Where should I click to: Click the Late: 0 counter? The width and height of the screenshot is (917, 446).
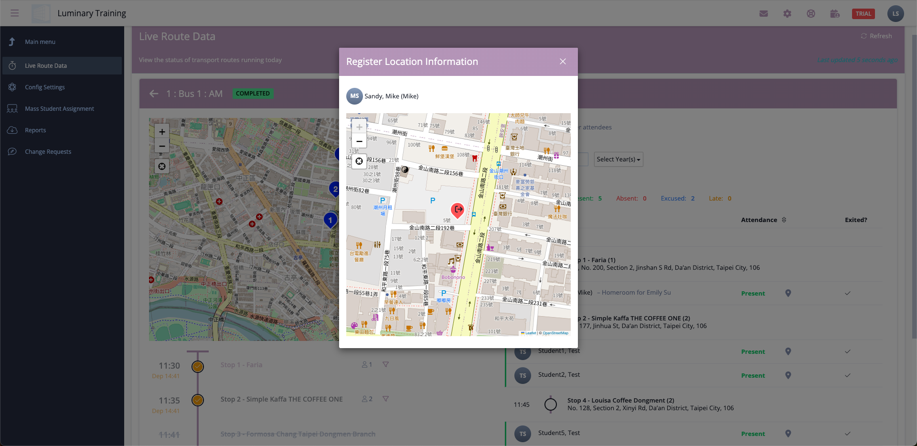(x=720, y=198)
